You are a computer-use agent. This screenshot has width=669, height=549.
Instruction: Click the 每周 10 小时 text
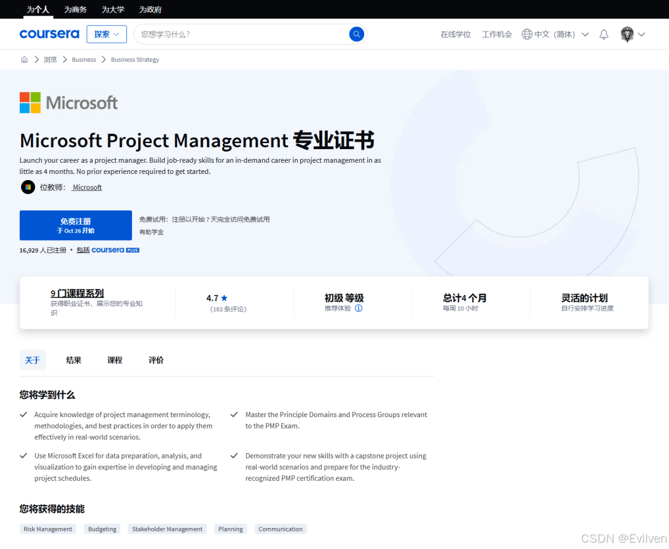(x=460, y=308)
